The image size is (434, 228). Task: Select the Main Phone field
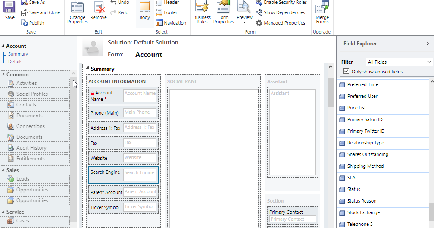tap(123, 113)
